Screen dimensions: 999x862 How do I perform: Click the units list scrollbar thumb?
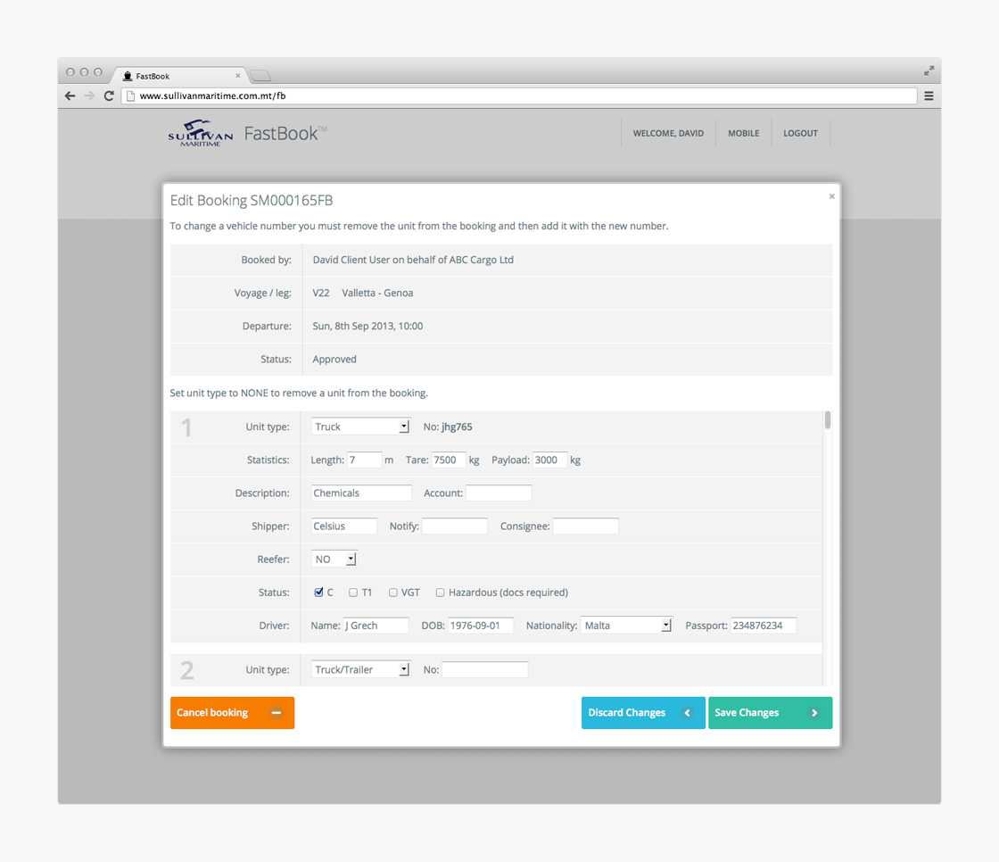[828, 420]
